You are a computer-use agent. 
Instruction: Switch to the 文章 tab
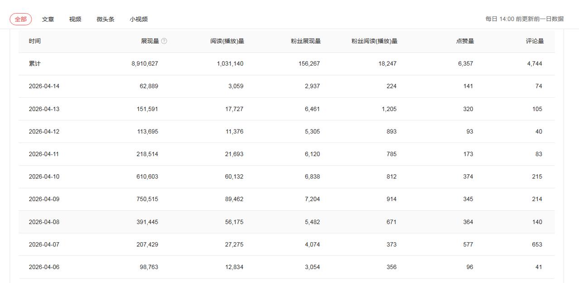tap(48, 19)
